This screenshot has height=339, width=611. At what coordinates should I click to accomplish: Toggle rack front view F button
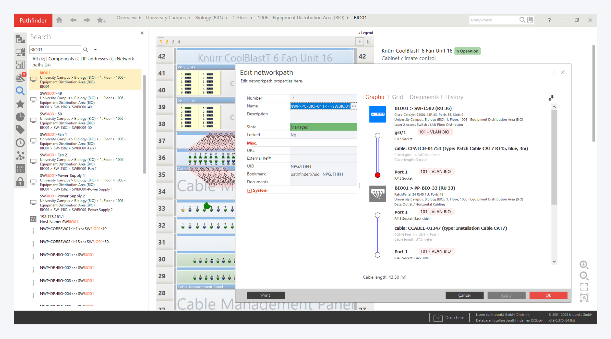[359, 41]
